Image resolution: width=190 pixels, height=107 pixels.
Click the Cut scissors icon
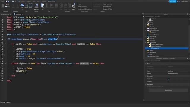[x=6, y=4]
